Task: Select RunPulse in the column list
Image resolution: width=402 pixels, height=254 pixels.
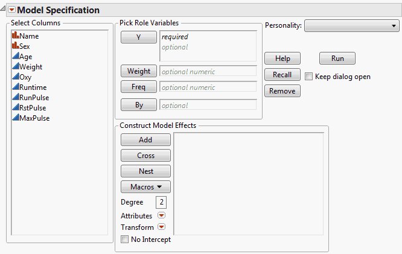Action: pyautogui.click(x=34, y=97)
